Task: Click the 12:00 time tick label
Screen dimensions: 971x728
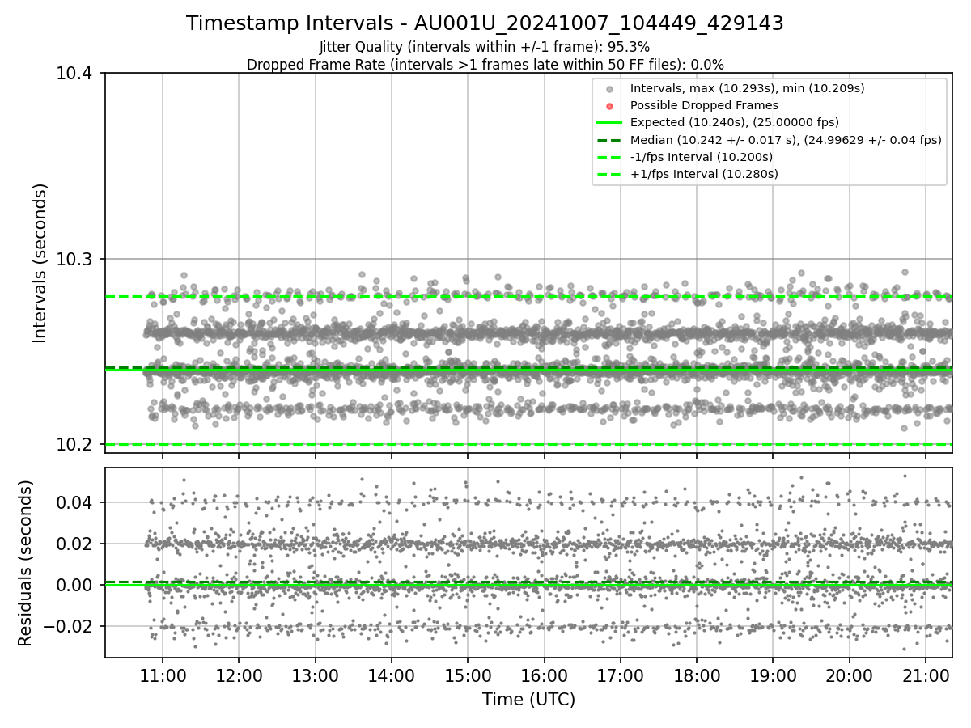Action: tap(239, 675)
